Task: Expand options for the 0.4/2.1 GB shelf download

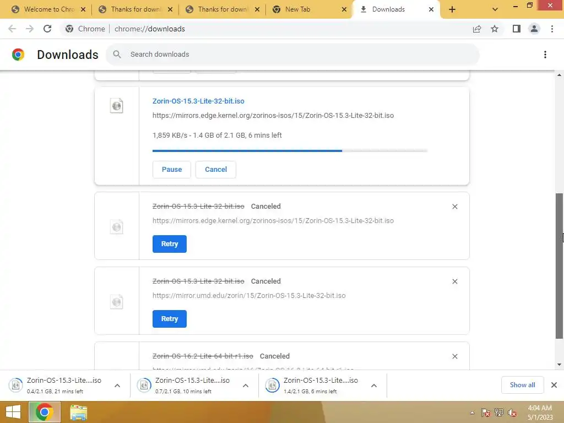Action: coord(117,386)
